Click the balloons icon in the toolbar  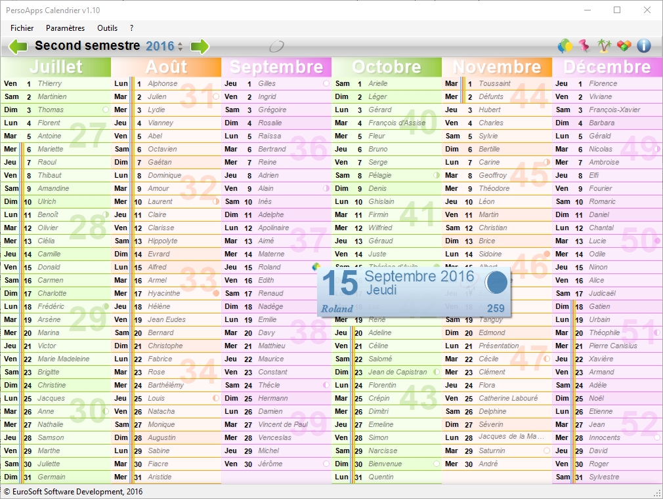(x=565, y=46)
